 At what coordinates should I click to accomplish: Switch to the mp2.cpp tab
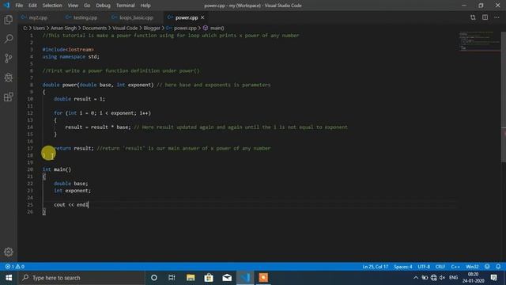point(37,17)
